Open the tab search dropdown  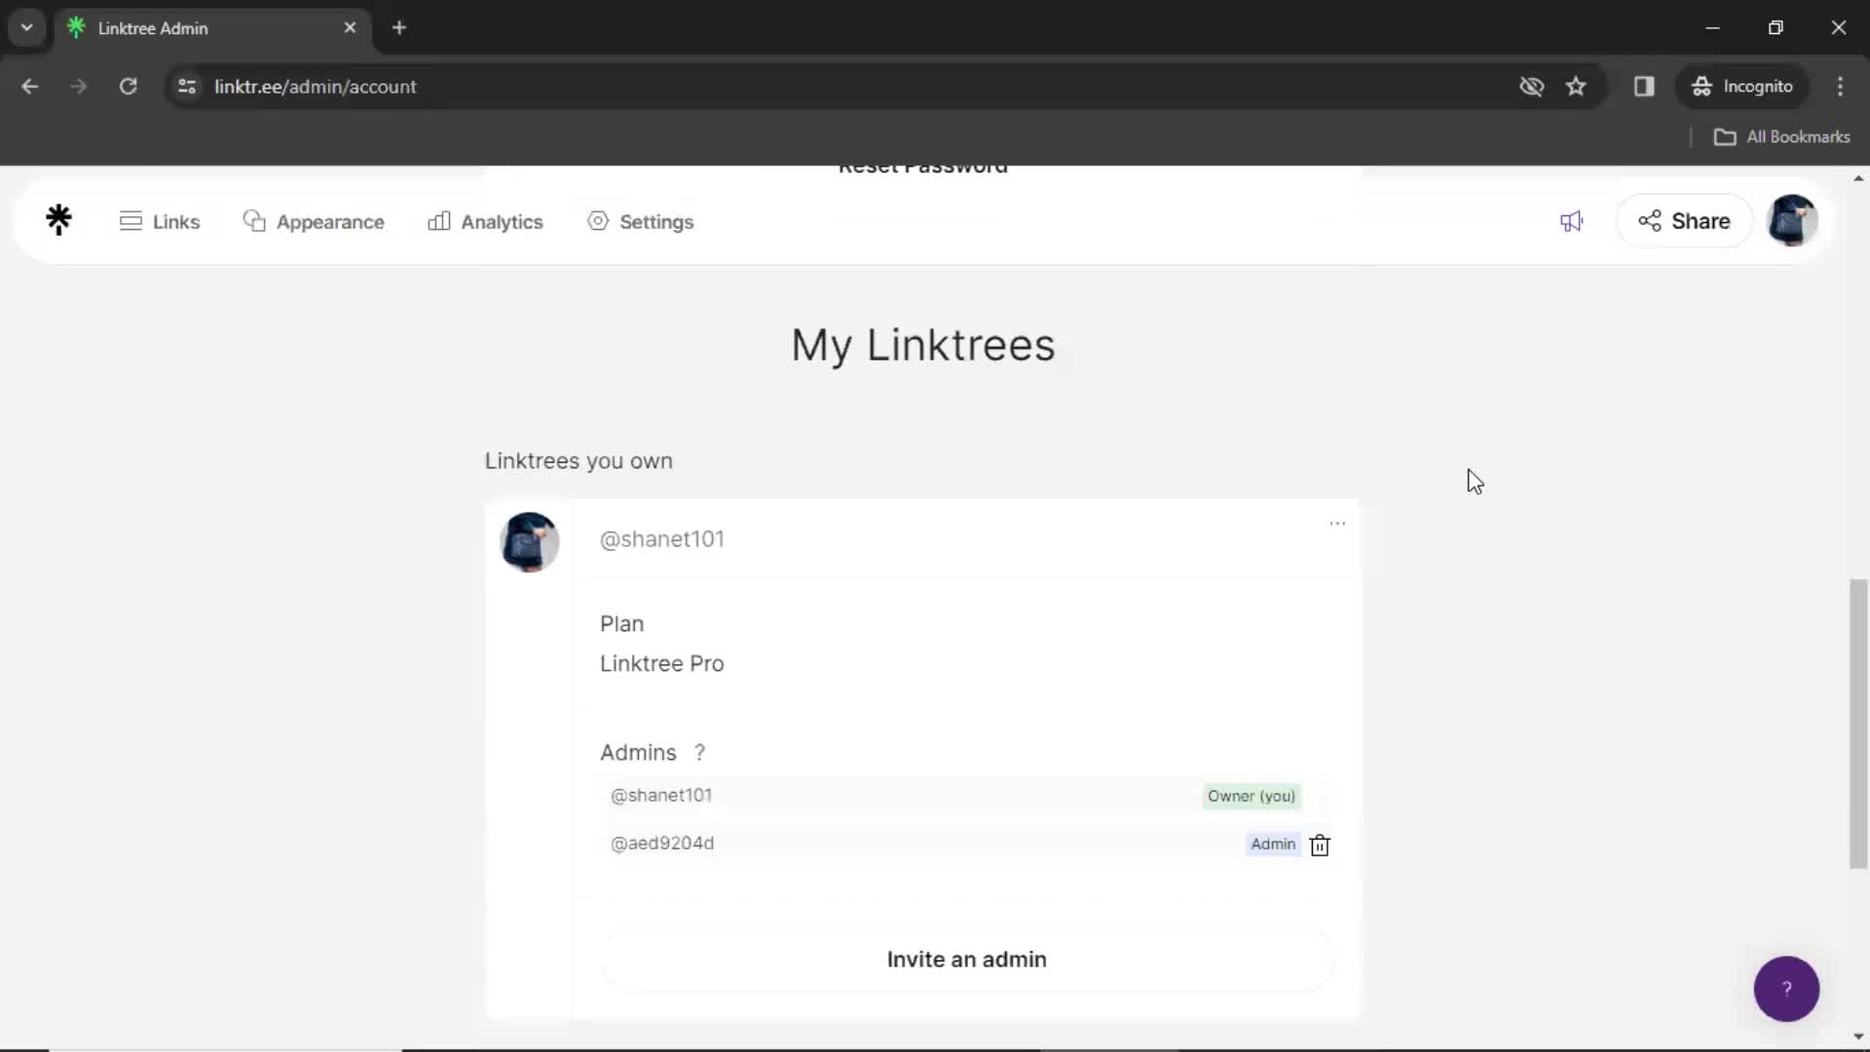(26, 27)
